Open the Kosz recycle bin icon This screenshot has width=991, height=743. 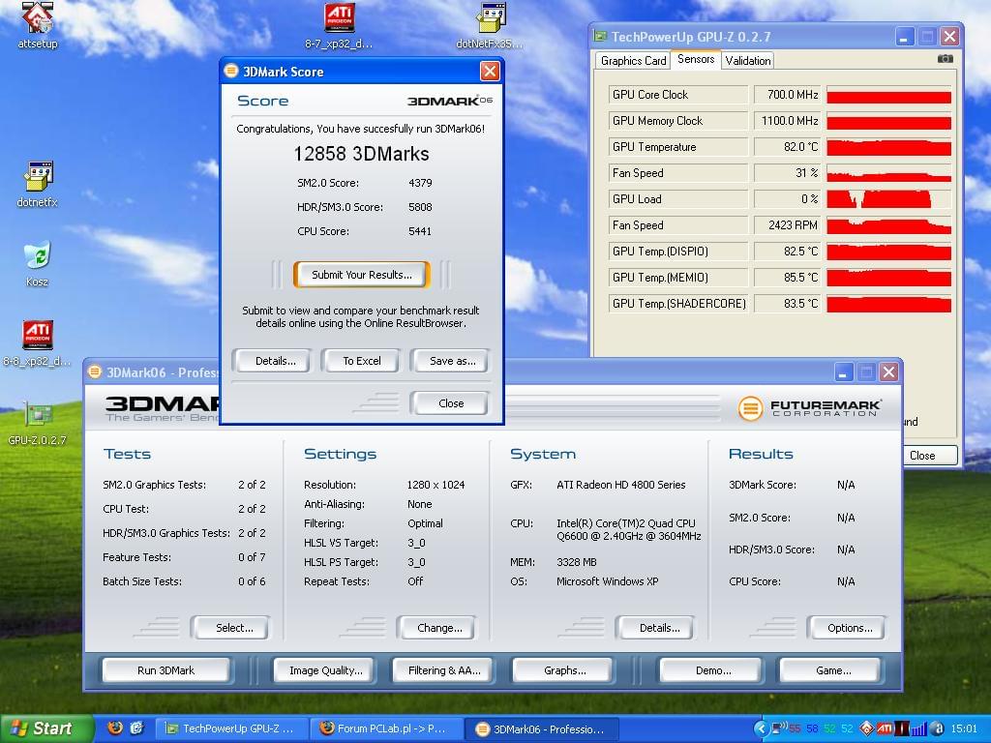tap(37, 256)
